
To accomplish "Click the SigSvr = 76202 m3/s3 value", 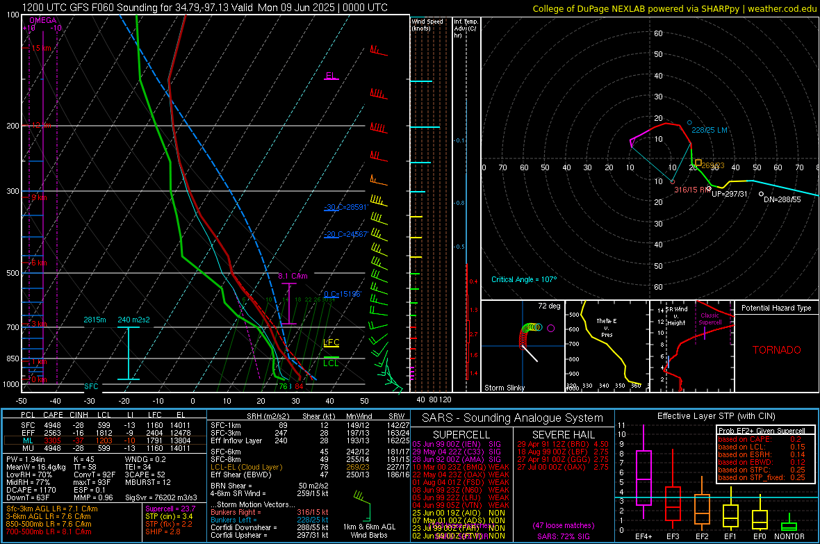I will (x=161, y=497).
